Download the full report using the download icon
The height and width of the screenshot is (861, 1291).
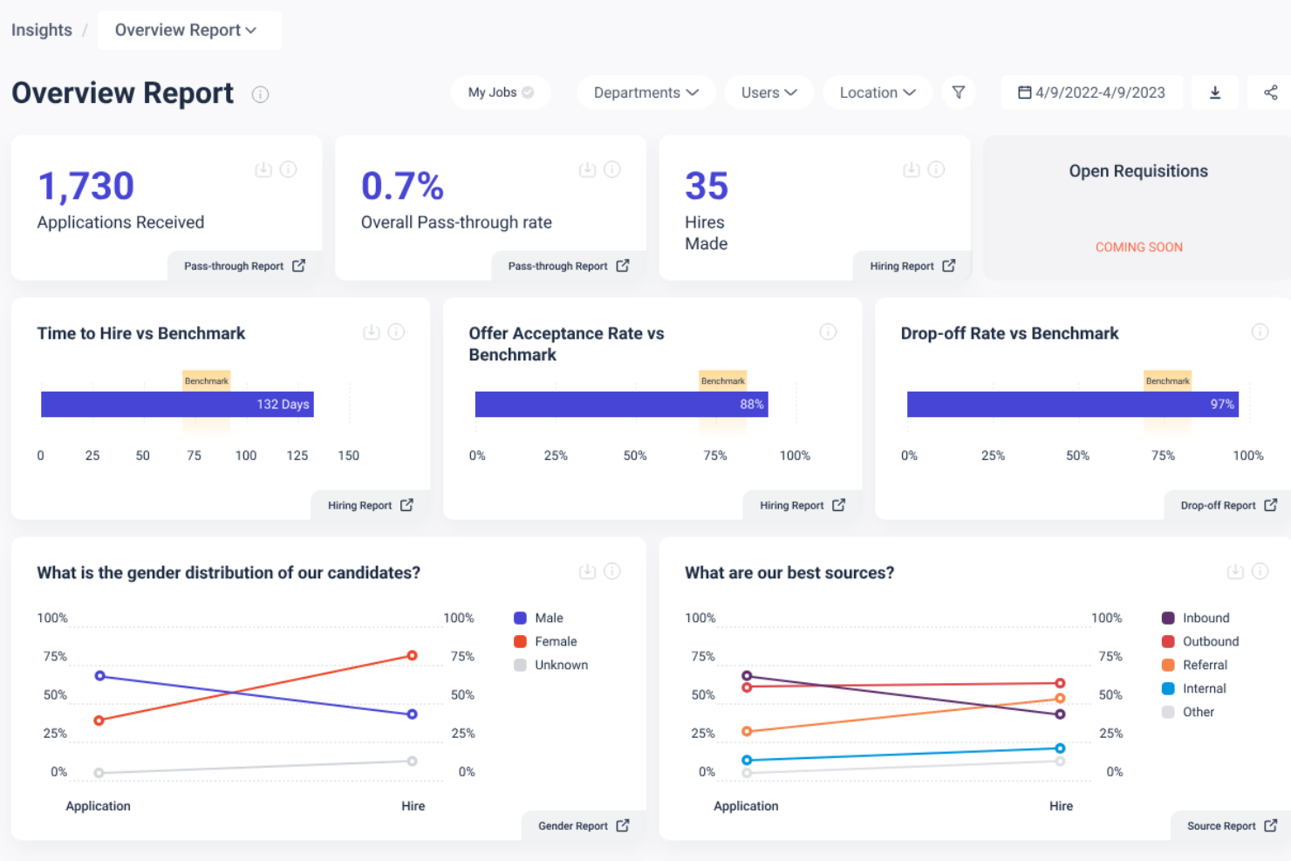pos(1215,92)
